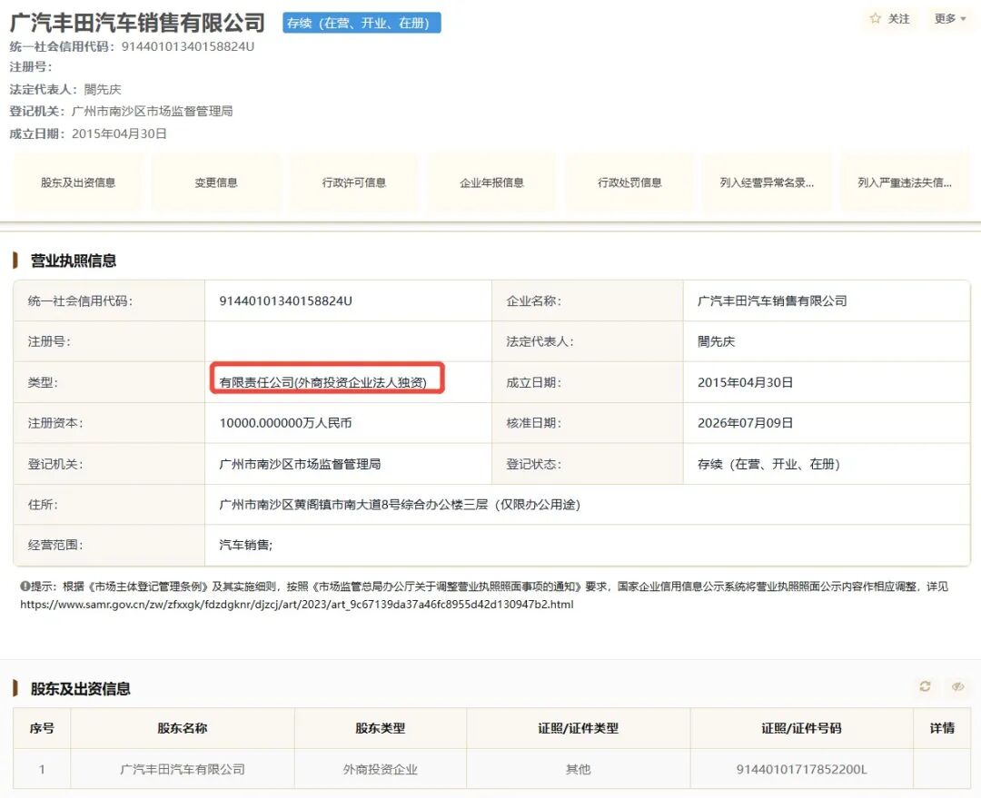
Task: Click the 股东及出资信息 section heading
Action: pyautogui.click(x=81, y=688)
